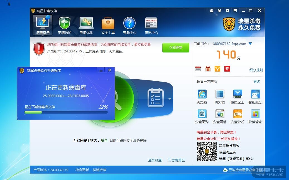Open the user account icon in title bar
Screen dimensions: 289x180
212,11
